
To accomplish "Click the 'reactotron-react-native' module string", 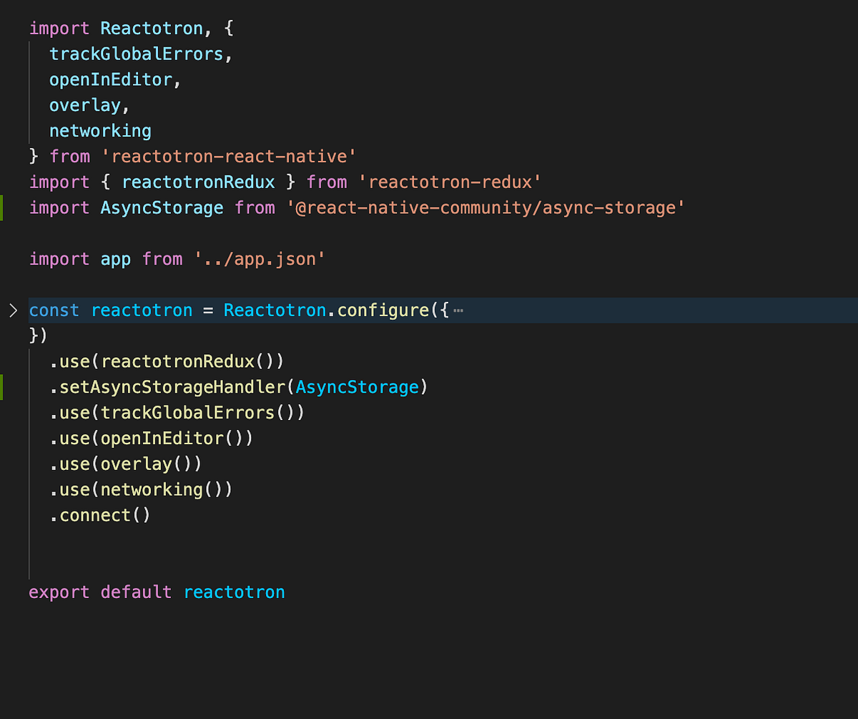I will pyautogui.click(x=230, y=156).
